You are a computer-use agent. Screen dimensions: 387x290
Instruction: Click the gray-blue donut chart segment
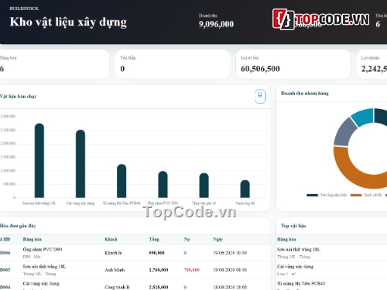click(344, 133)
